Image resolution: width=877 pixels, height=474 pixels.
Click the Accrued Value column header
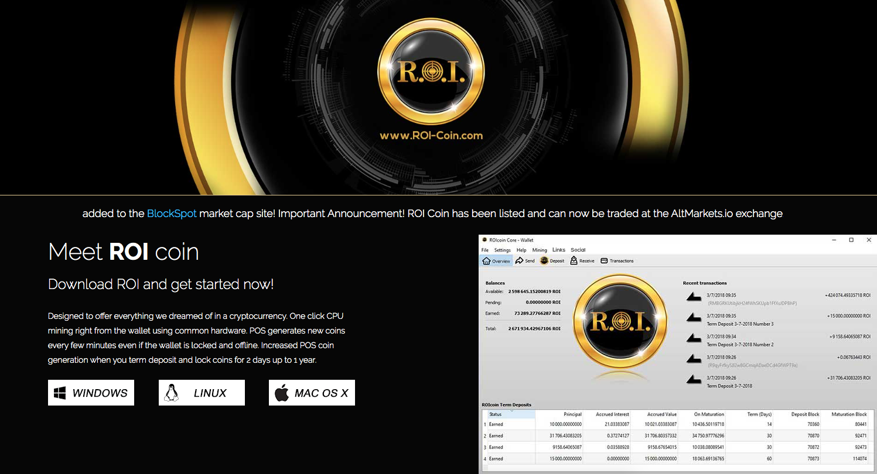pyautogui.click(x=656, y=414)
